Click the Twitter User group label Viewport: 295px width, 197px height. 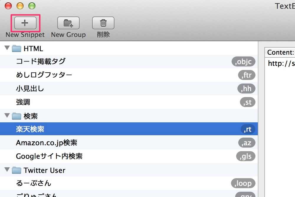click(45, 170)
